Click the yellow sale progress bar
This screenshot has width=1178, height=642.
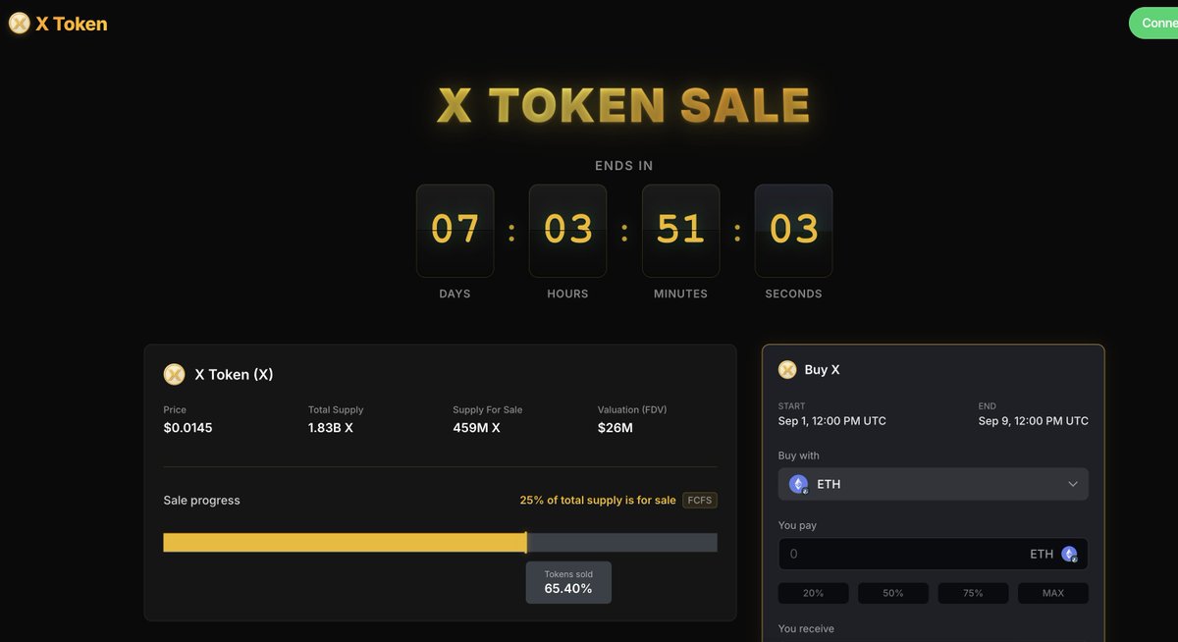[x=345, y=543]
